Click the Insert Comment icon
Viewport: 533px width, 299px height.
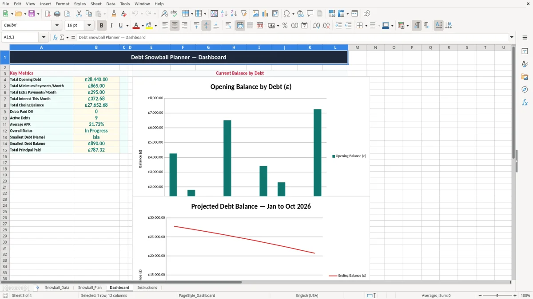(310, 14)
